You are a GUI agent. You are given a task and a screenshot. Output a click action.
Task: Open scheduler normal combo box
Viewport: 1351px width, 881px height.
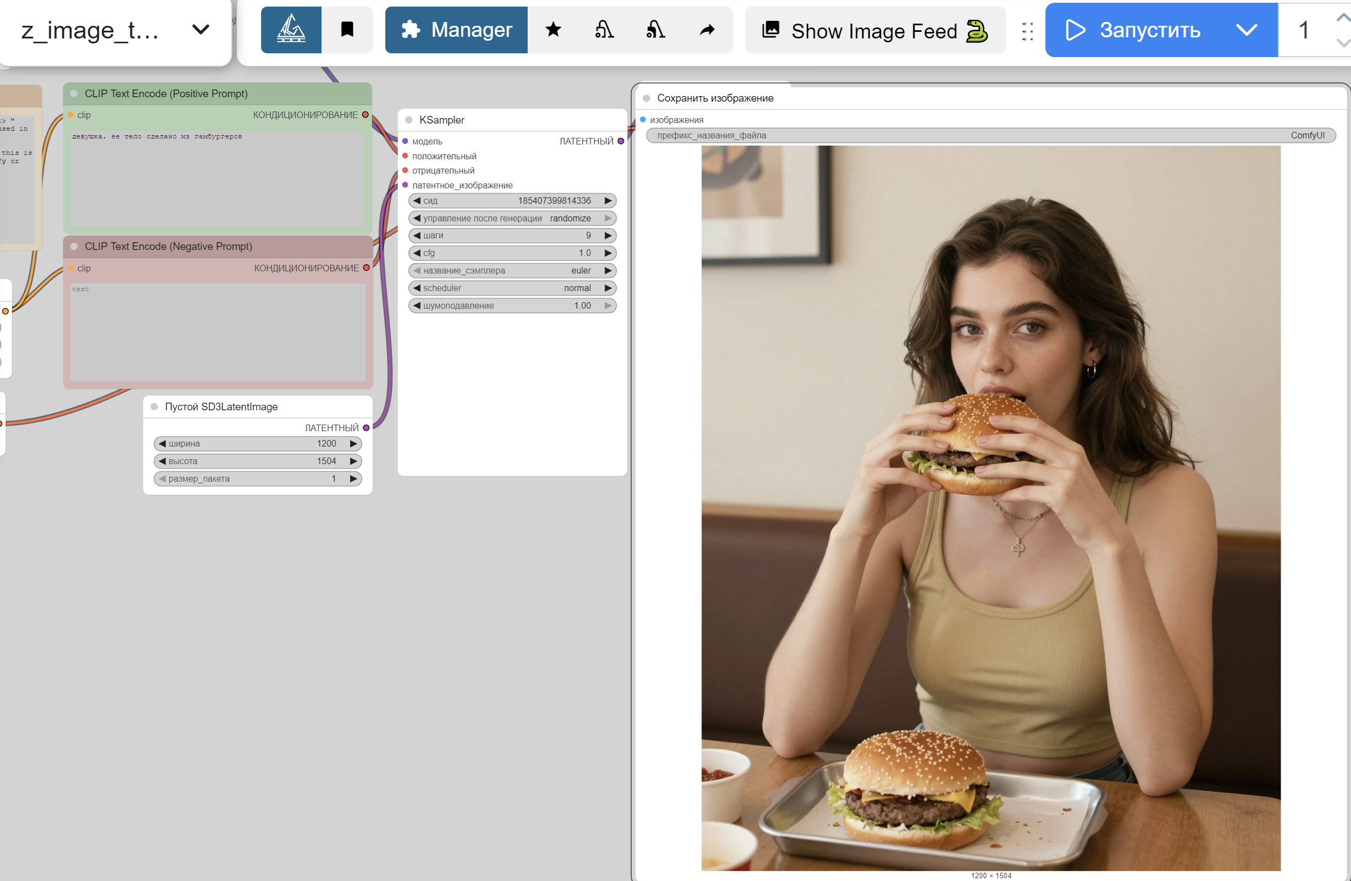tap(512, 288)
